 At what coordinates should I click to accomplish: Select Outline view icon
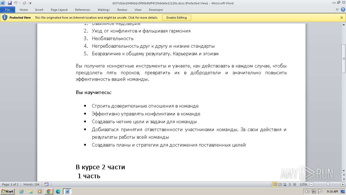pyautogui.click(x=290, y=184)
